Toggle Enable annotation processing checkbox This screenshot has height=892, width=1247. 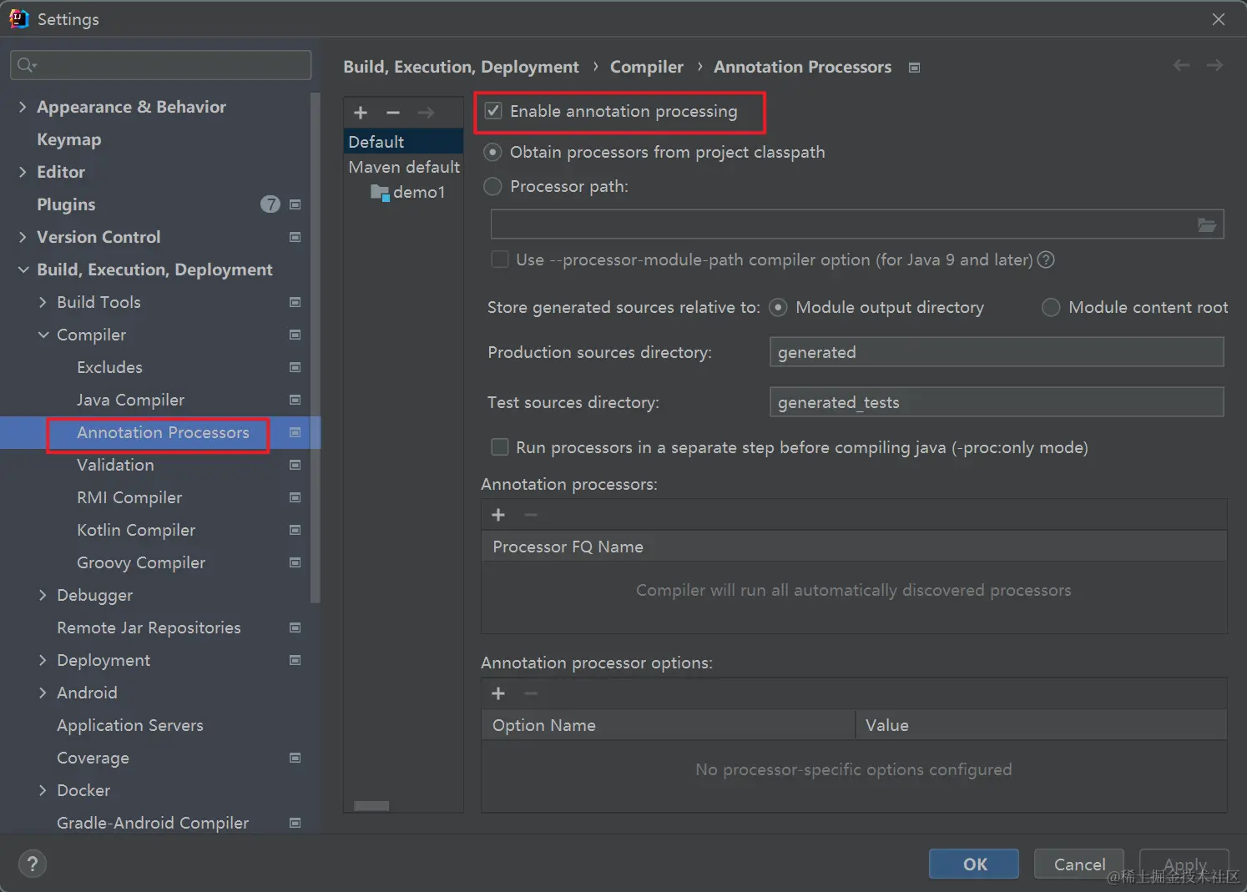[494, 111]
